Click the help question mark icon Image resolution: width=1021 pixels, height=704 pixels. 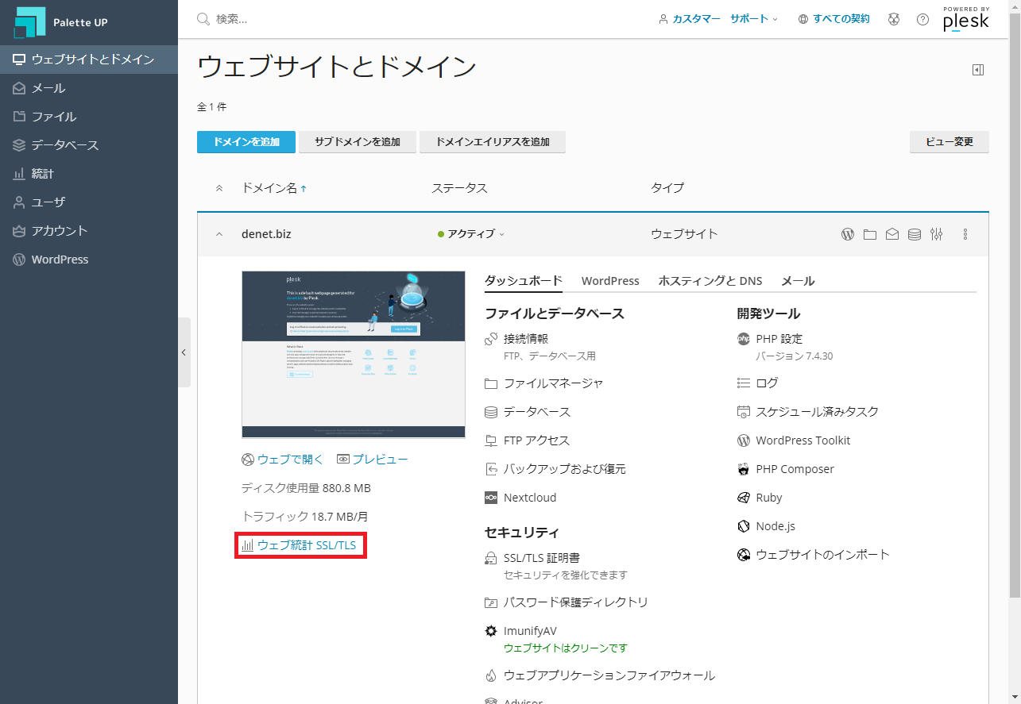[922, 19]
